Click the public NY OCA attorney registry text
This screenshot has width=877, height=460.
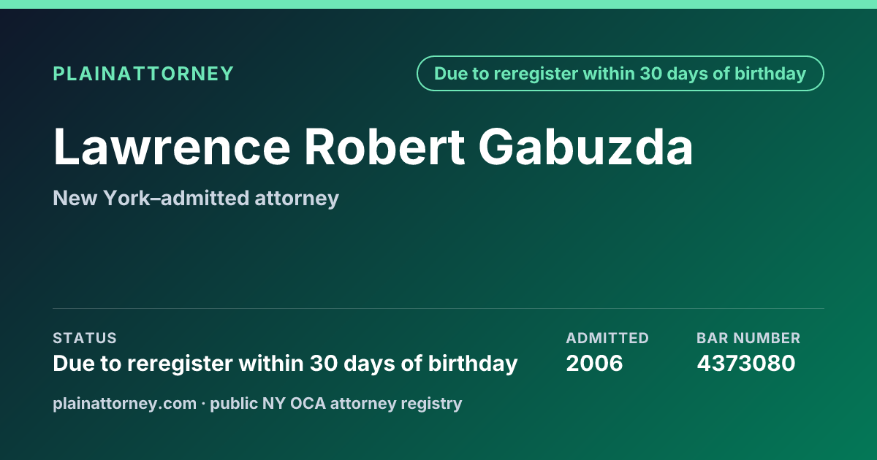tap(336, 404)
